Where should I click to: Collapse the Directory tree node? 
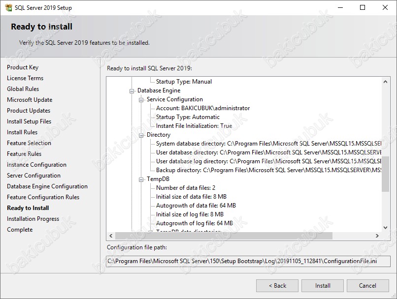(141, 135)
